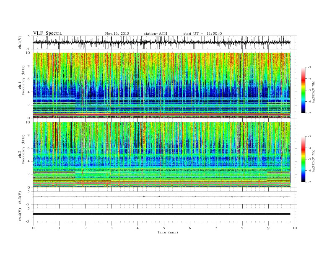Select the 'ch.1(V)' waveform axis label
The width and height of the screenshot is (332, 256).
pos(20,42)
